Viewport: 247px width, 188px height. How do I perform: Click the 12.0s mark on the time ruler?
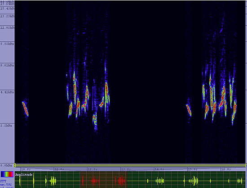click(93, 170)
